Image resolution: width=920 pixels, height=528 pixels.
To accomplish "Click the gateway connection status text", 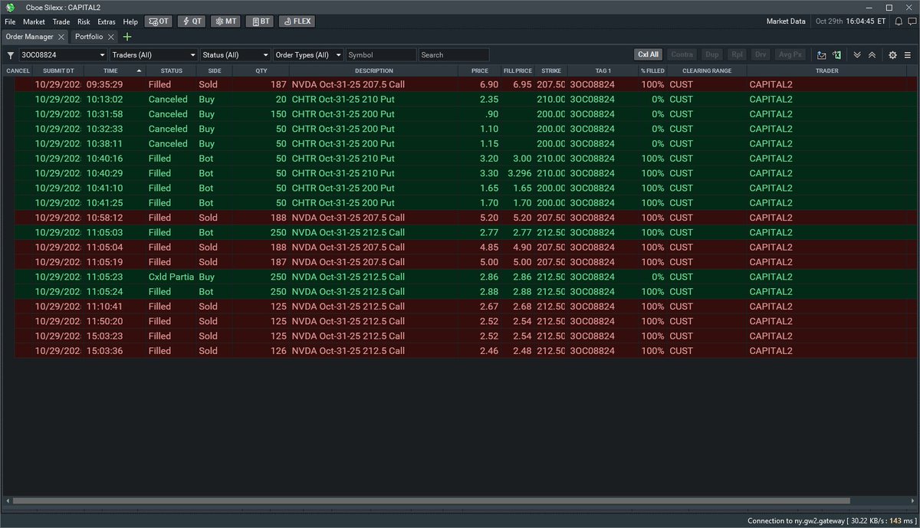I will 831,521.
